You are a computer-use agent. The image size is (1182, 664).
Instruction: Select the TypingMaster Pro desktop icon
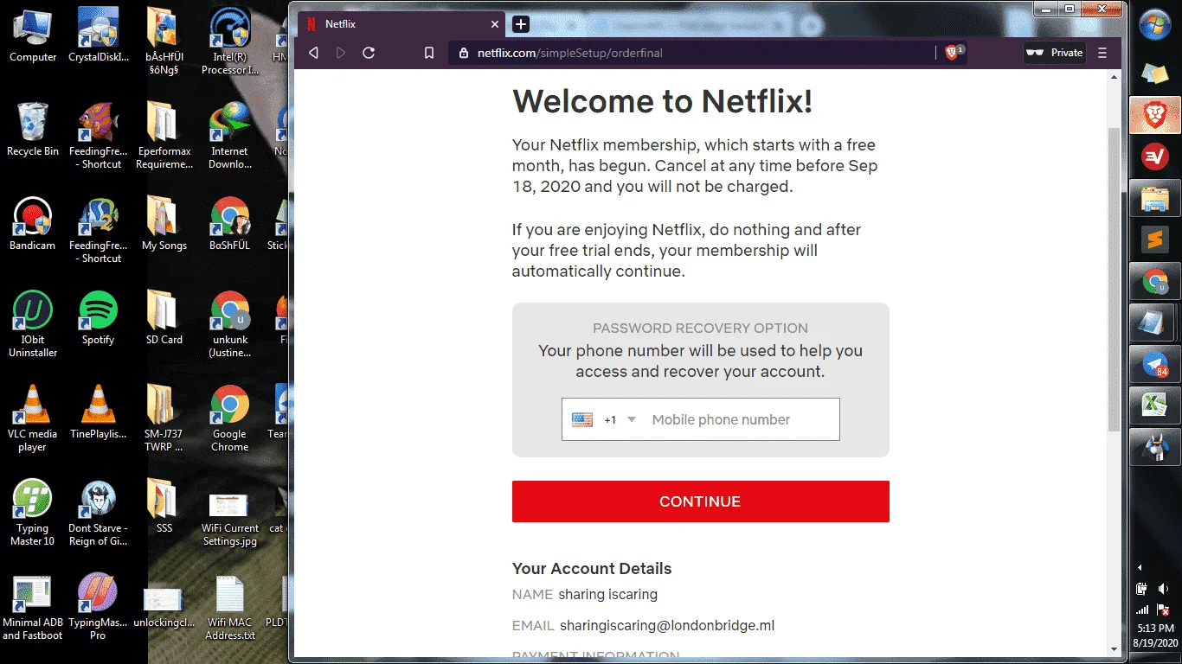click(x=98, y=608)
